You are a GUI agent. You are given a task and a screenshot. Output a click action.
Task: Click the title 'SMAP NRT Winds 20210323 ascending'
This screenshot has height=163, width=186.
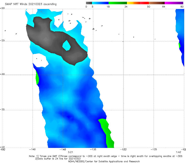pyautogui.click(x=31, y=4)
